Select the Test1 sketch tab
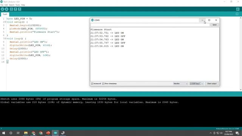Image resolution: width=242 pixels, height=136 pixels. point(5,14)
